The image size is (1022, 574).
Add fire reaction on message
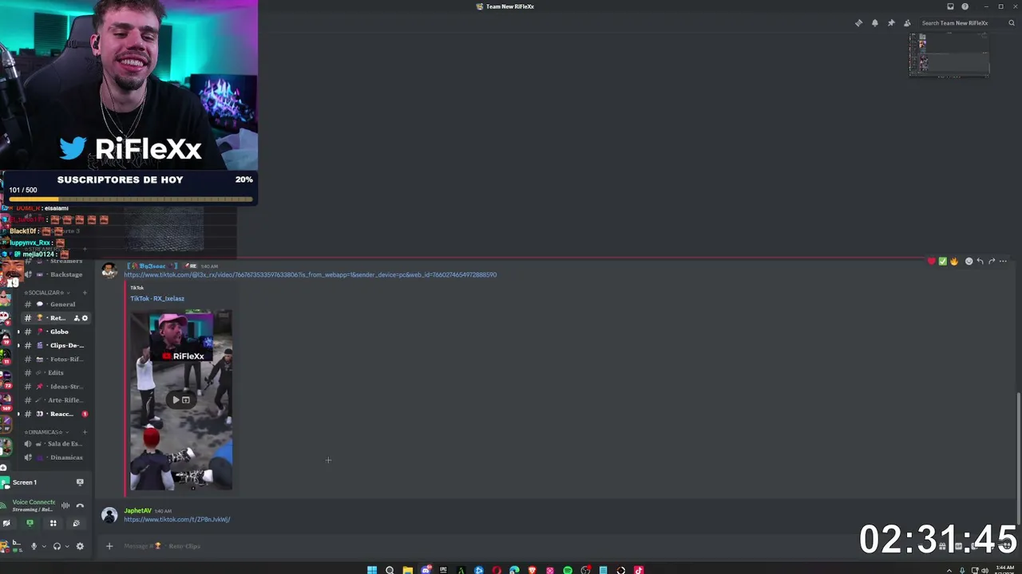[953, 261]
